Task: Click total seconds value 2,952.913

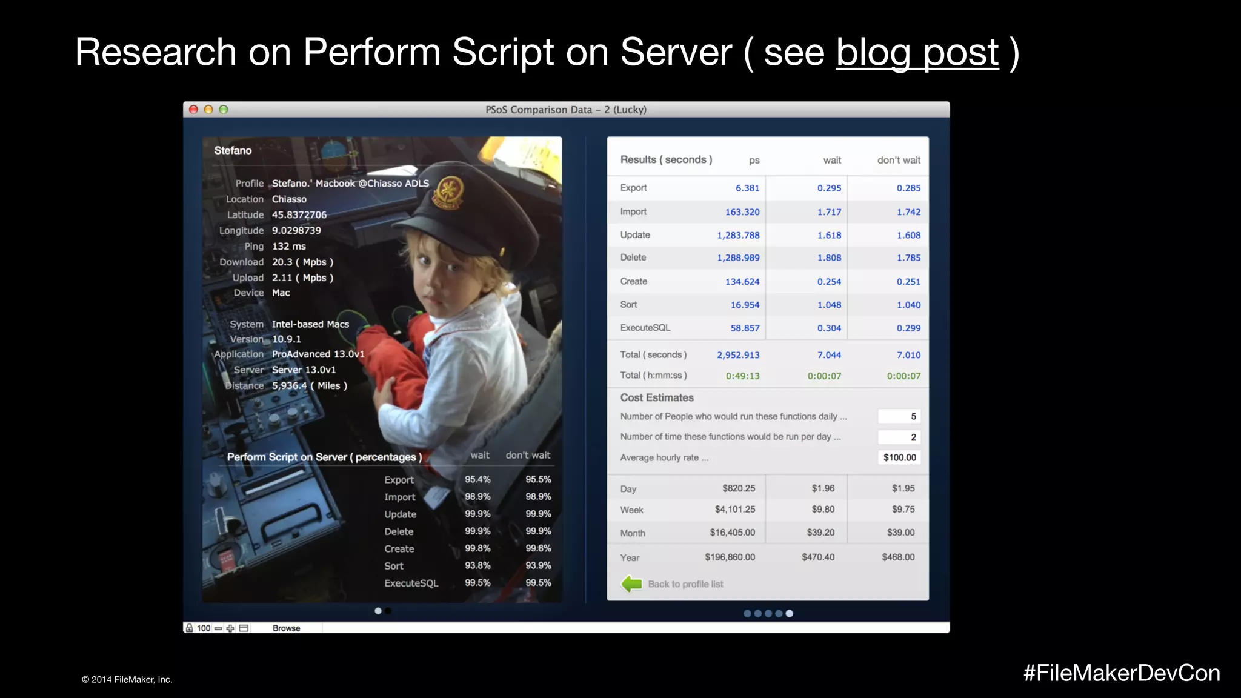Action: point(738,355)
